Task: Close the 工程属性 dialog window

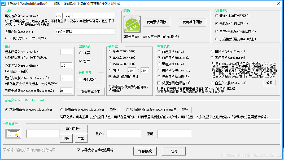Action: (278, 4)
